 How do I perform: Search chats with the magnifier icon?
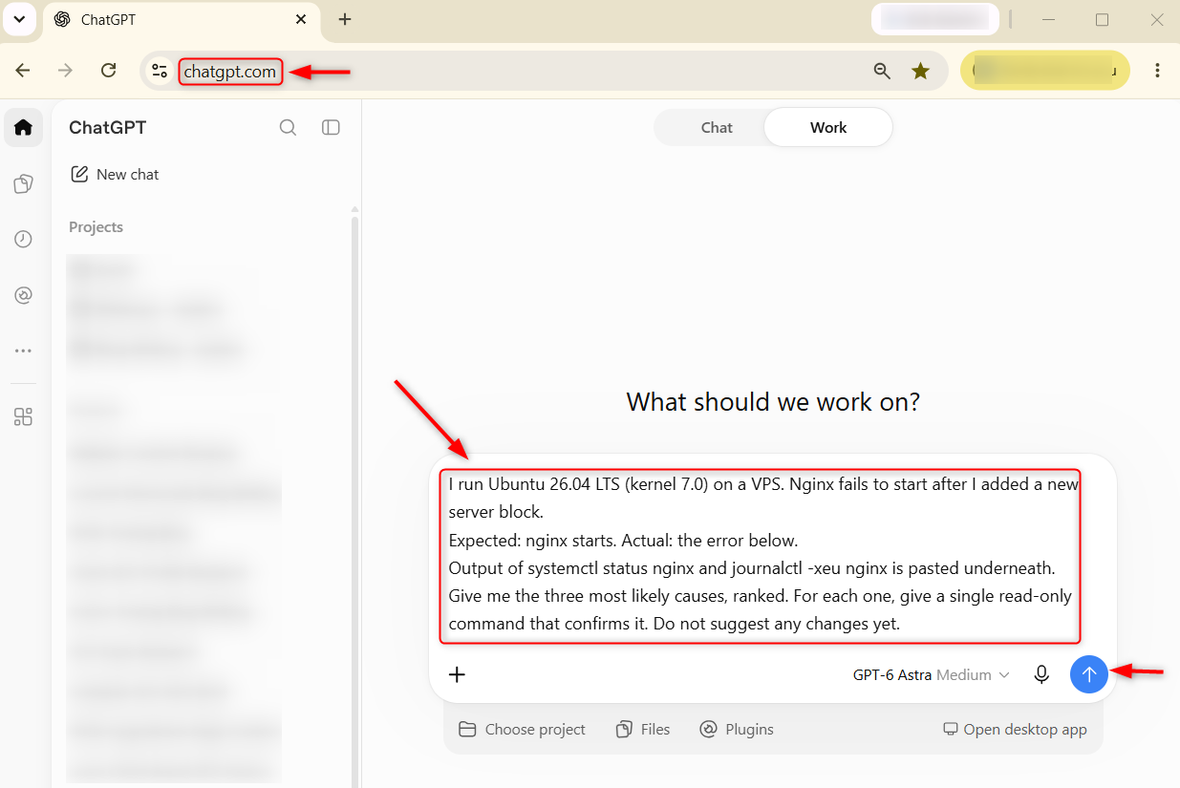tap(288, 127)
